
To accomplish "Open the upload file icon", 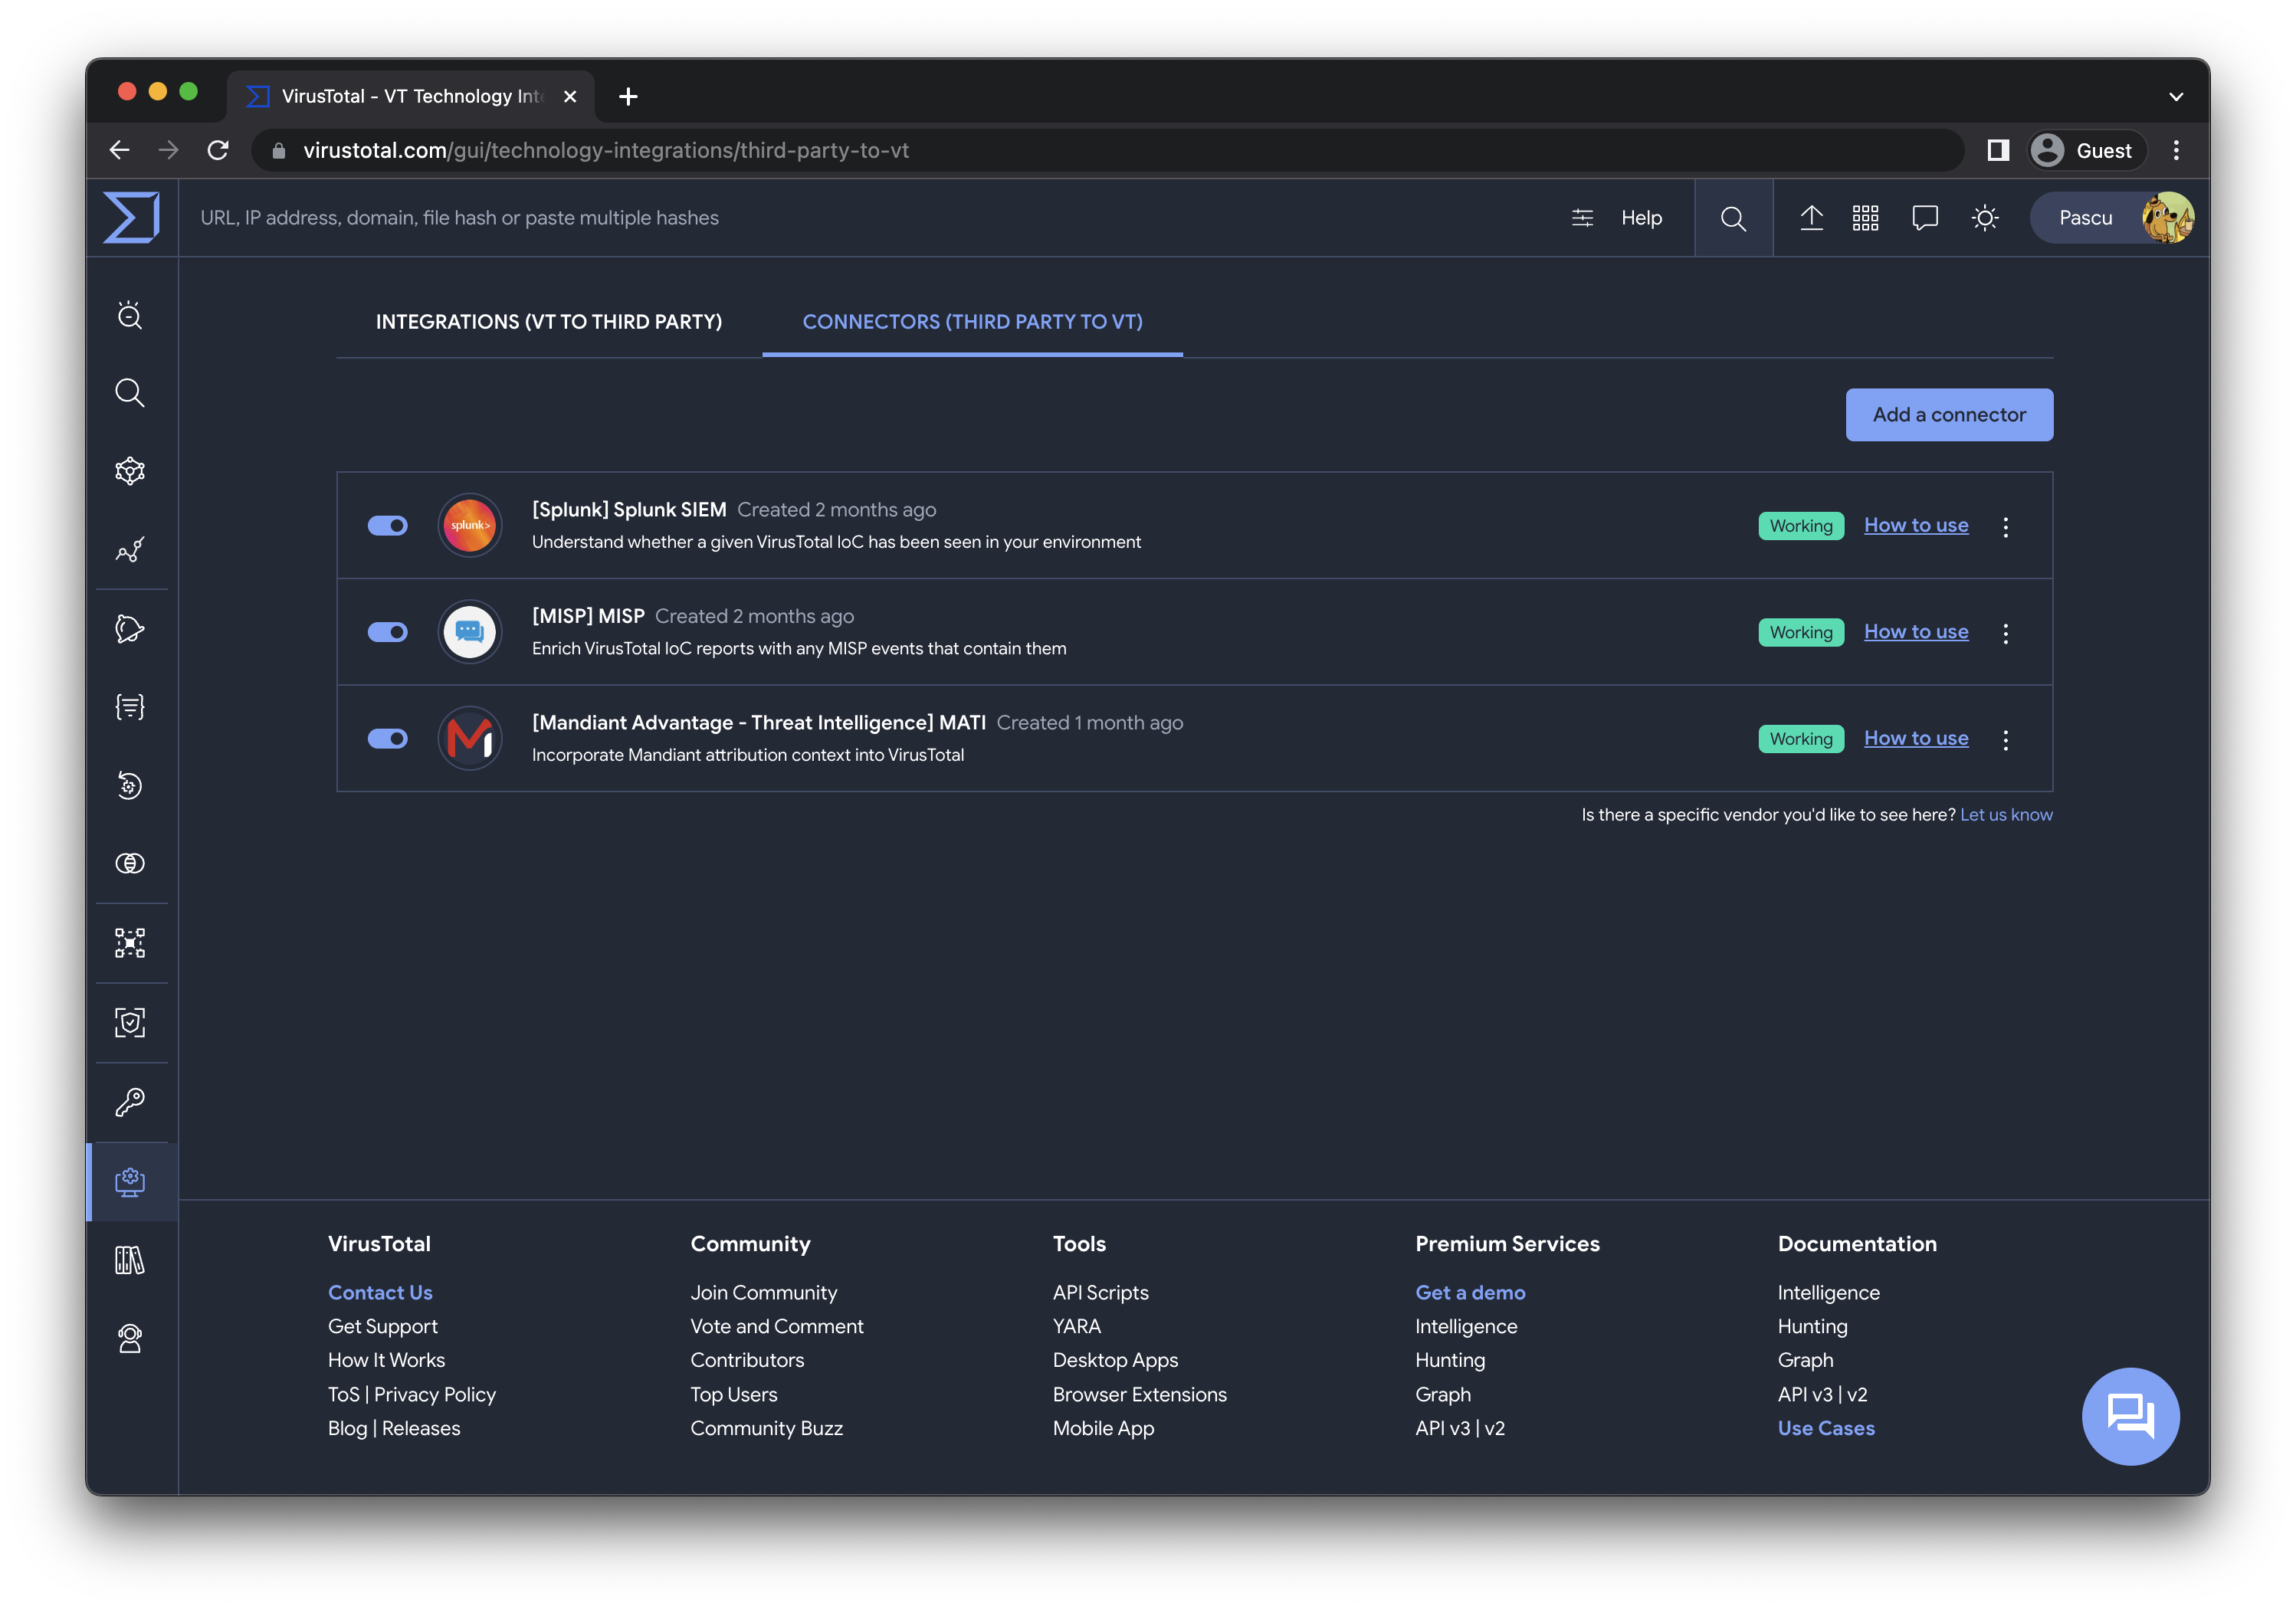I will coord(1811,217).
